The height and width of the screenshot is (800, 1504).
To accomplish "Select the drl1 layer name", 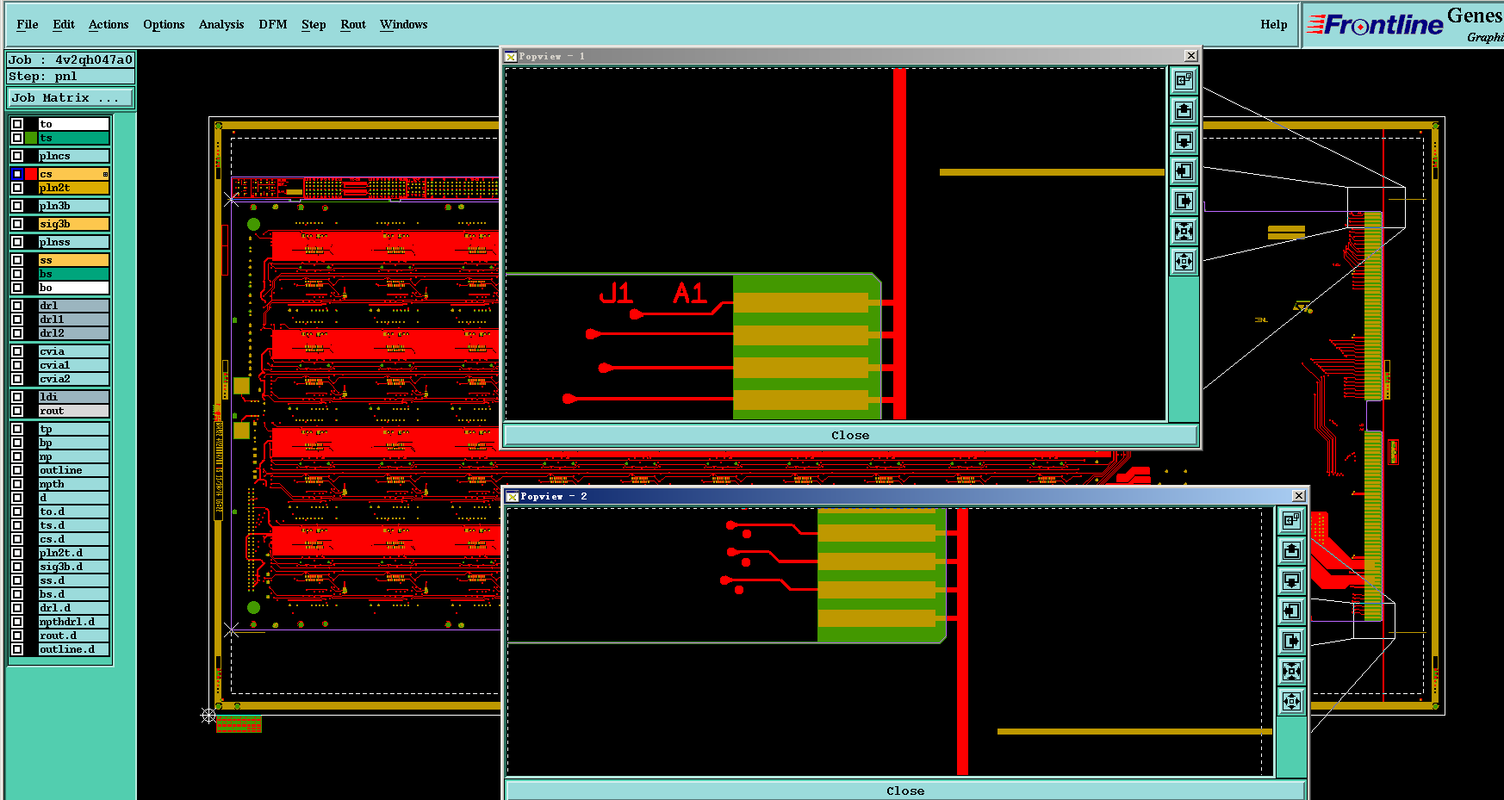I will 74,319.
